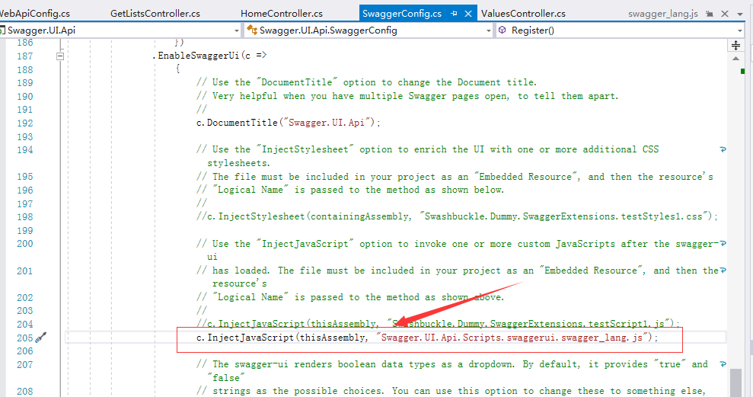This screenshot has width=753, height=397.
Task: Click the opening brace on line 188
Action: pyautogui.click(x=177, y=69)
